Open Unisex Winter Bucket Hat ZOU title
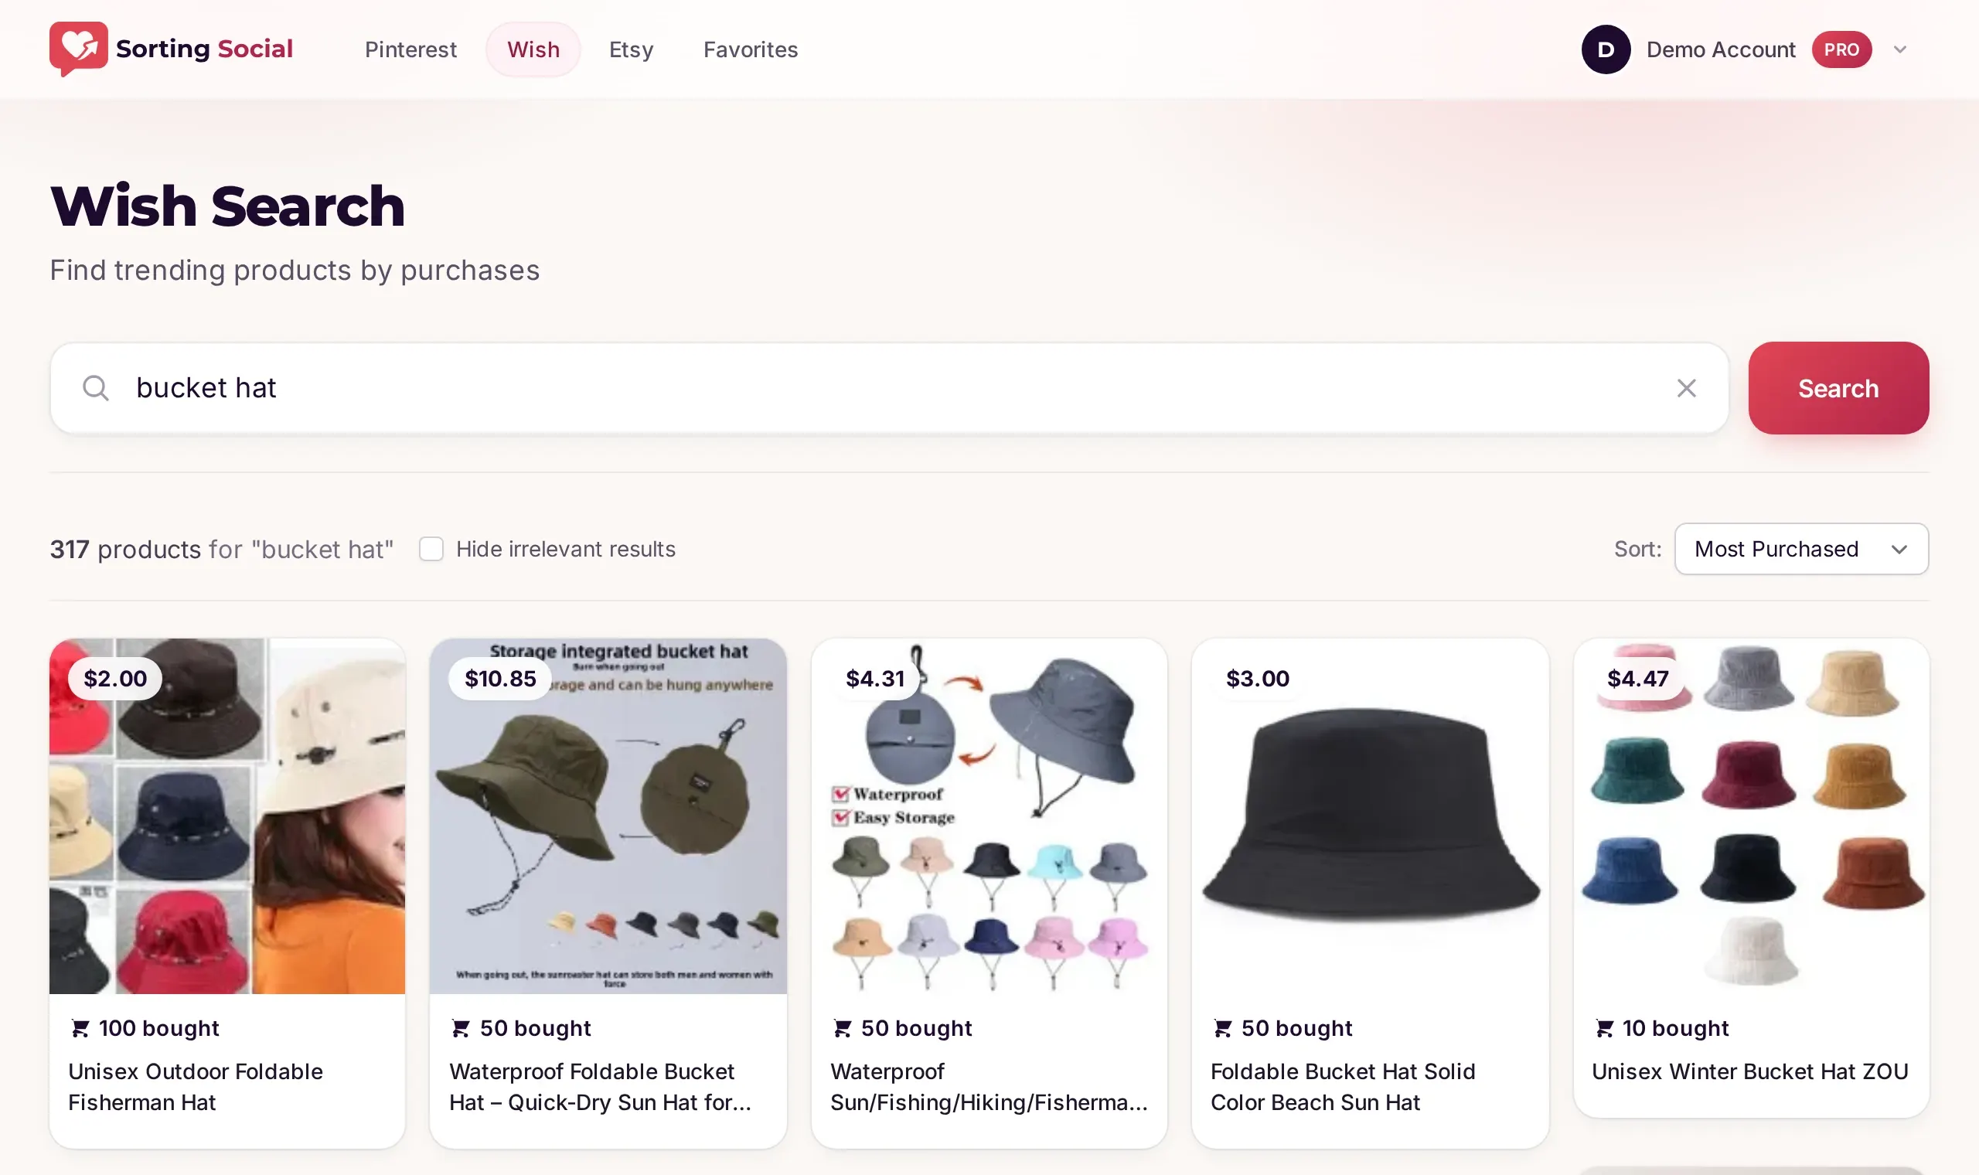 [1749, 1071]
